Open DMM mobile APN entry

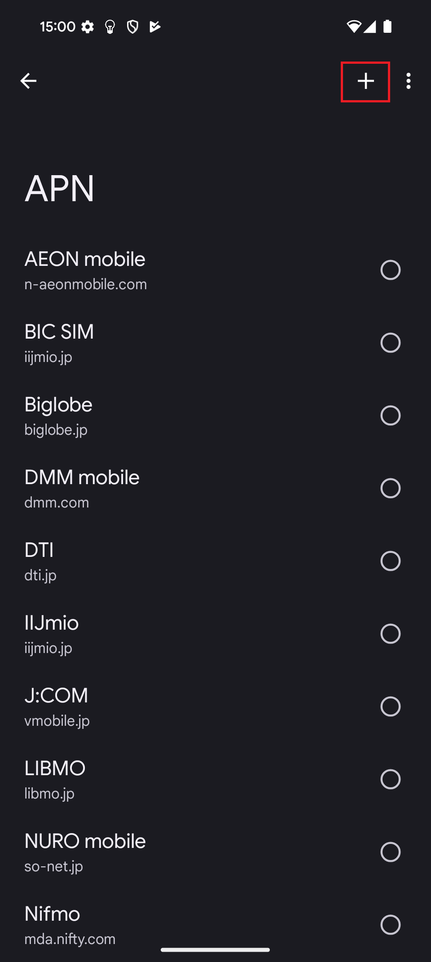coord(82,488)
